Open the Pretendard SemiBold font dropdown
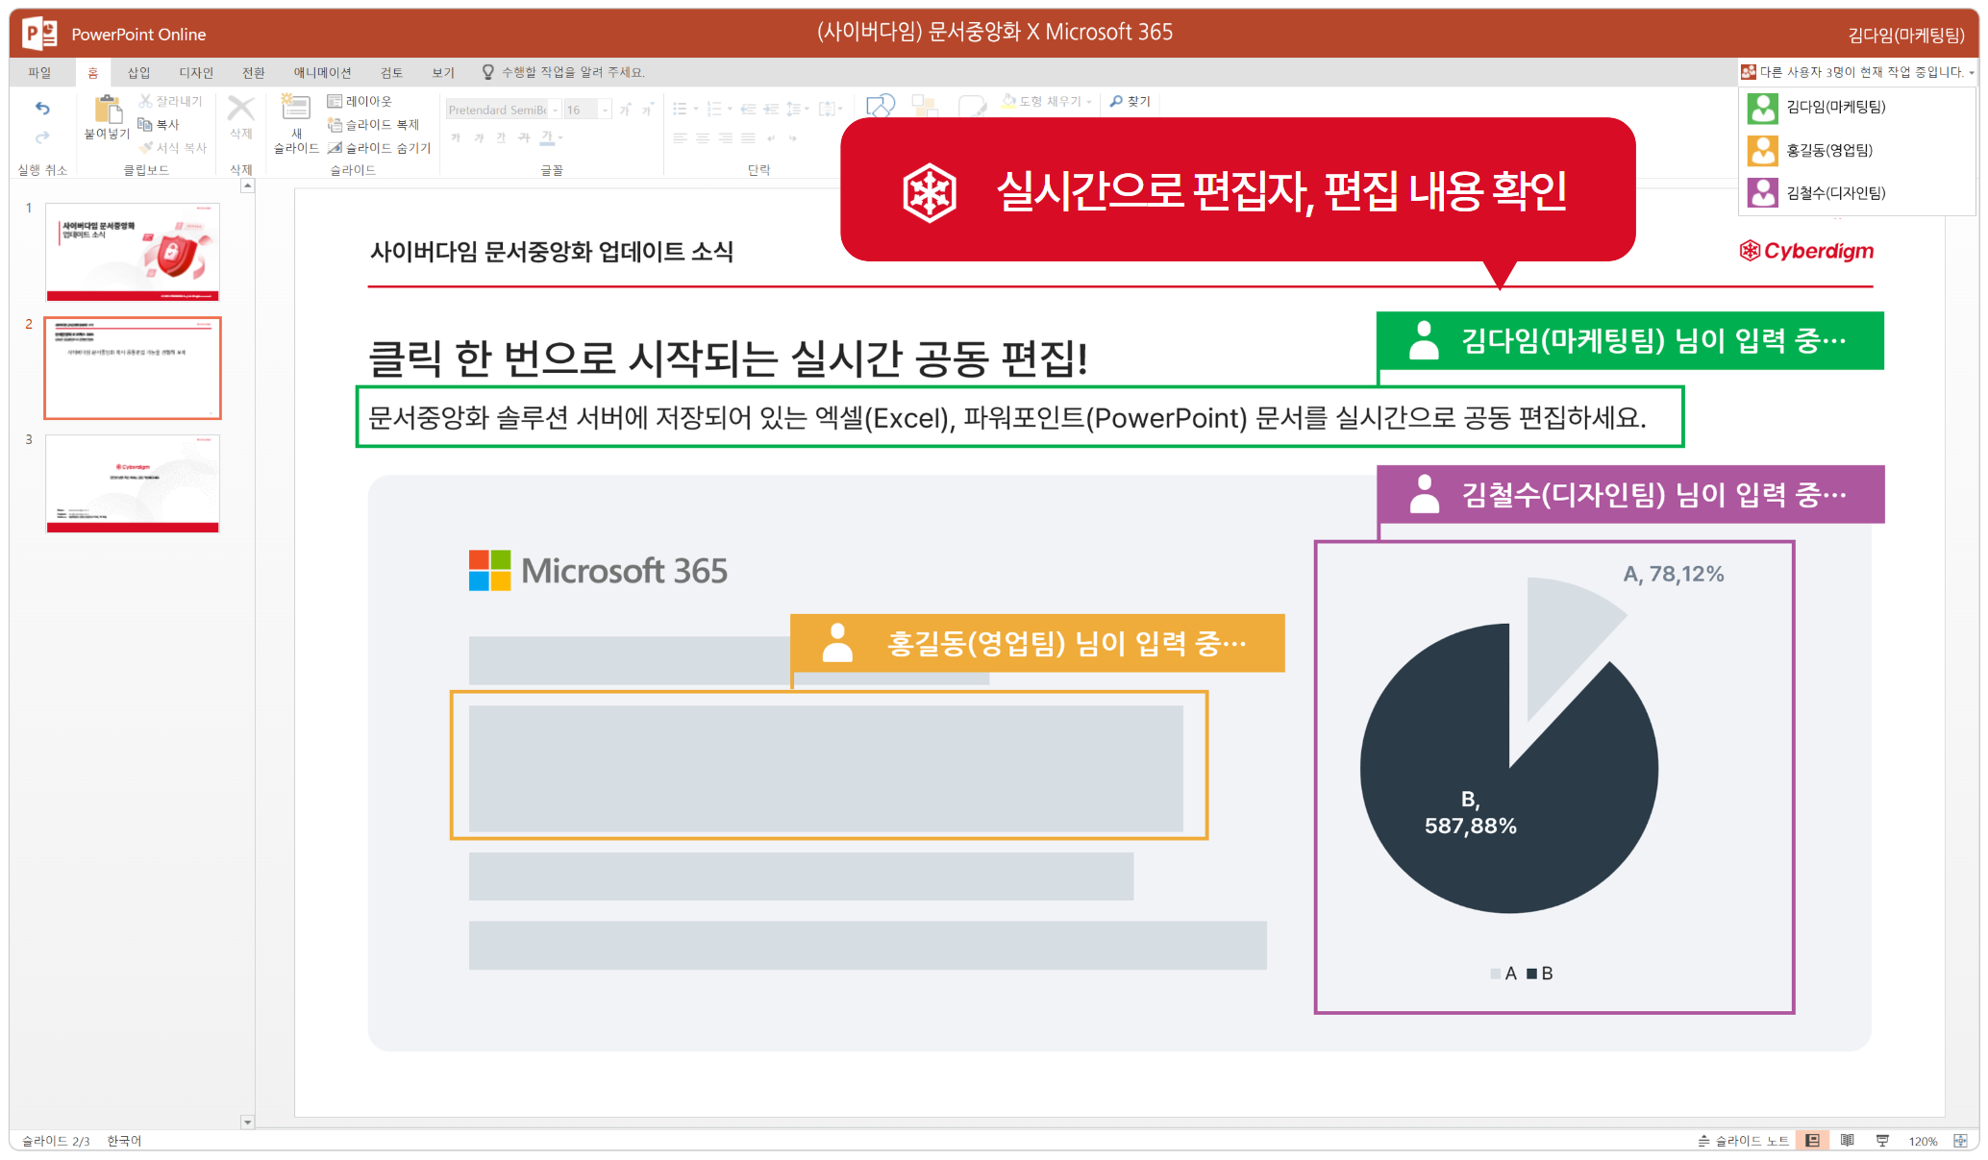Image resolution: width=1988 pixels, height=1160 pixels. tap(555, 110)
